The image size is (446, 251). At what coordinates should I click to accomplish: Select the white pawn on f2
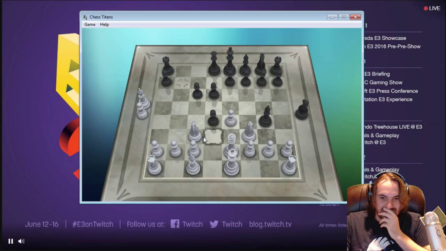click(x=250, y=148)
